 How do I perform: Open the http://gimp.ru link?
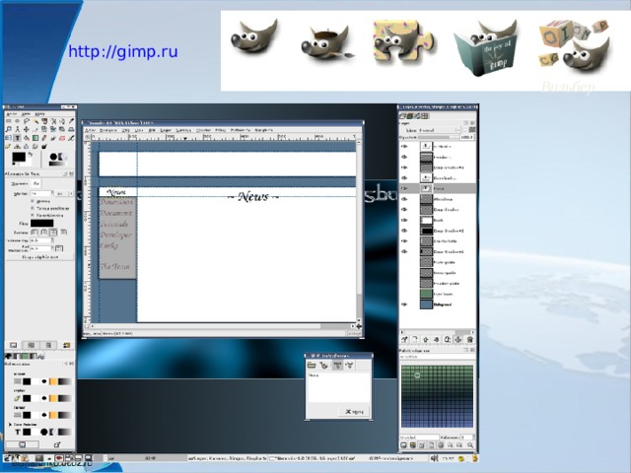[122, 51]
